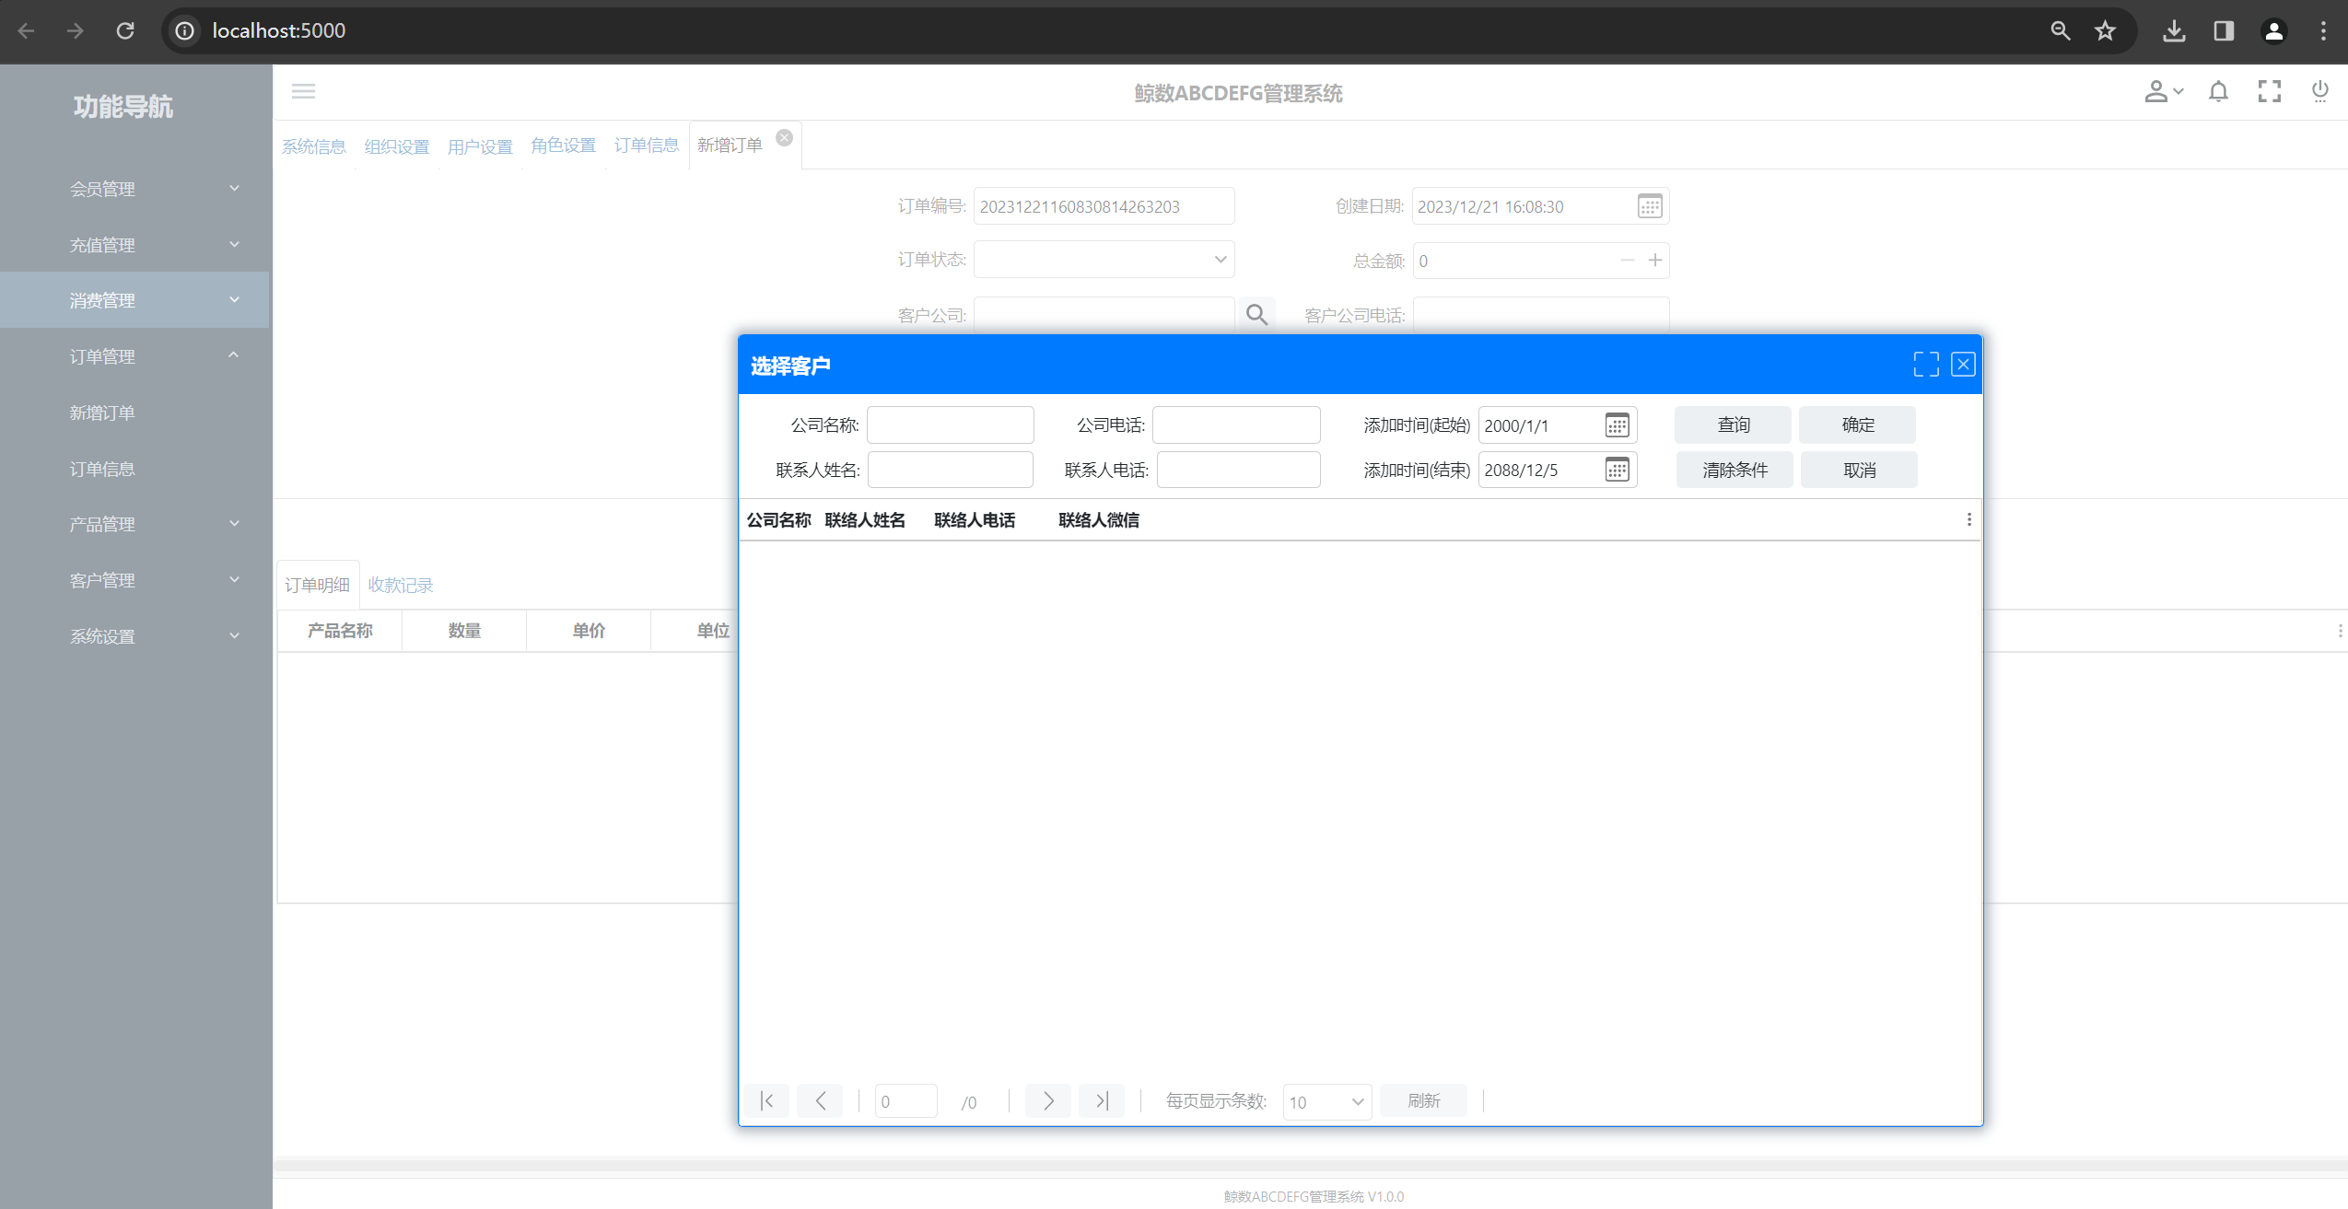Toggle the hamburger sidebar menu icon
The width and height of the screenshot is (2348, 1209).
(x=303, y=91)
